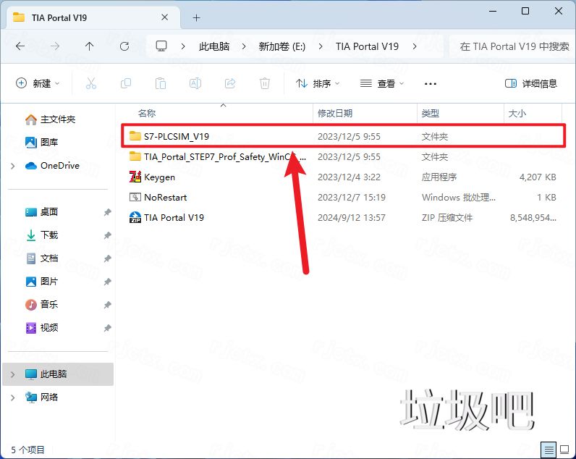Go back to the previous folder
This screenshot has height=459, width=576.
[x=20, y=46]
